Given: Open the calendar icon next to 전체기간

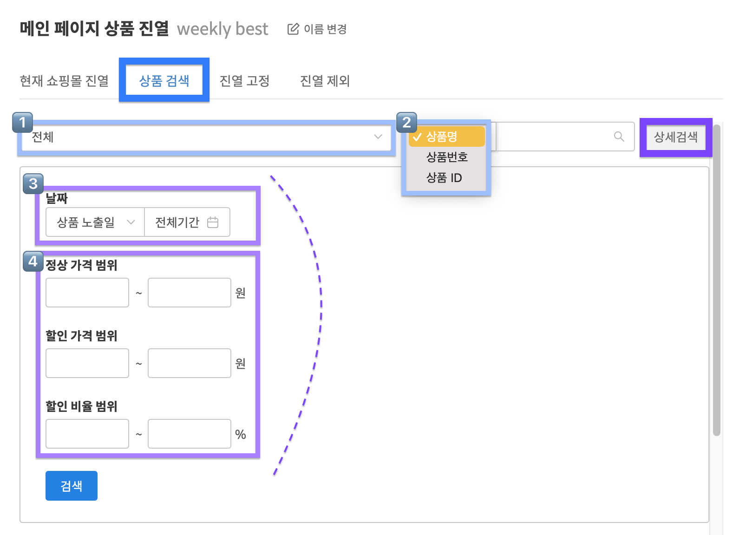Looking at the screenshot, I should pyautogui.click(x=213, y=222).
